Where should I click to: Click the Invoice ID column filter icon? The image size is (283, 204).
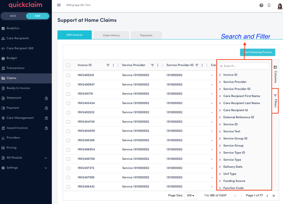coord(108,65)
